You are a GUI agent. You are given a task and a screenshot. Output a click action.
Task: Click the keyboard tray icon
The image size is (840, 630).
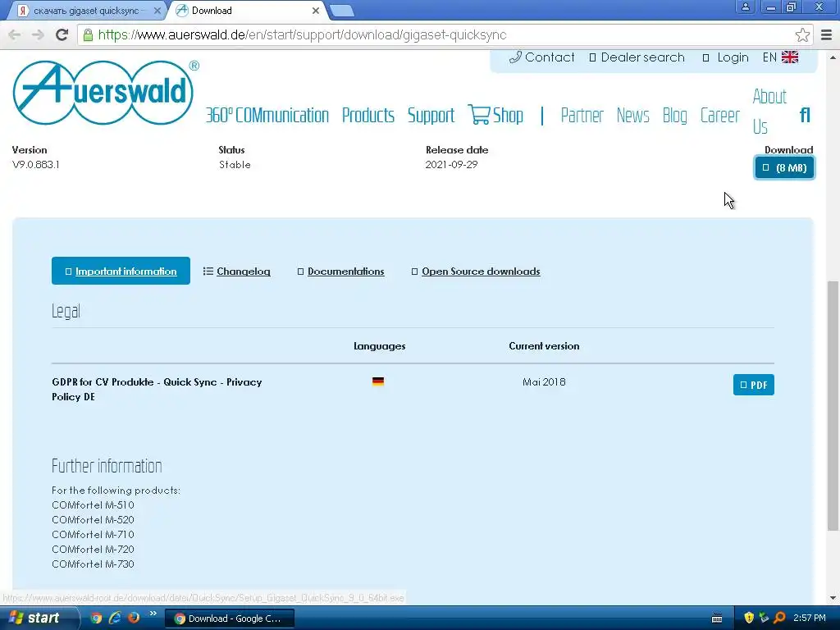pyautogui.click(x=717, y=619)
